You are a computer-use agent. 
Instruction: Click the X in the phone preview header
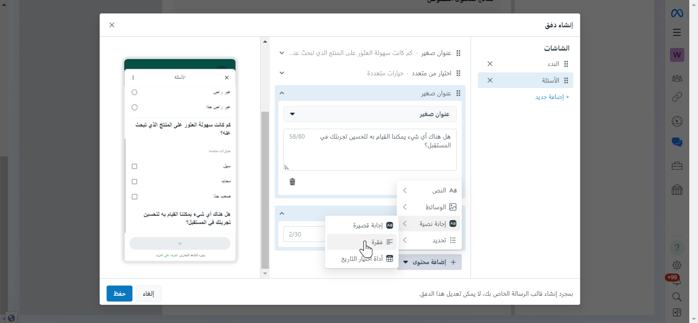[227, 77]
